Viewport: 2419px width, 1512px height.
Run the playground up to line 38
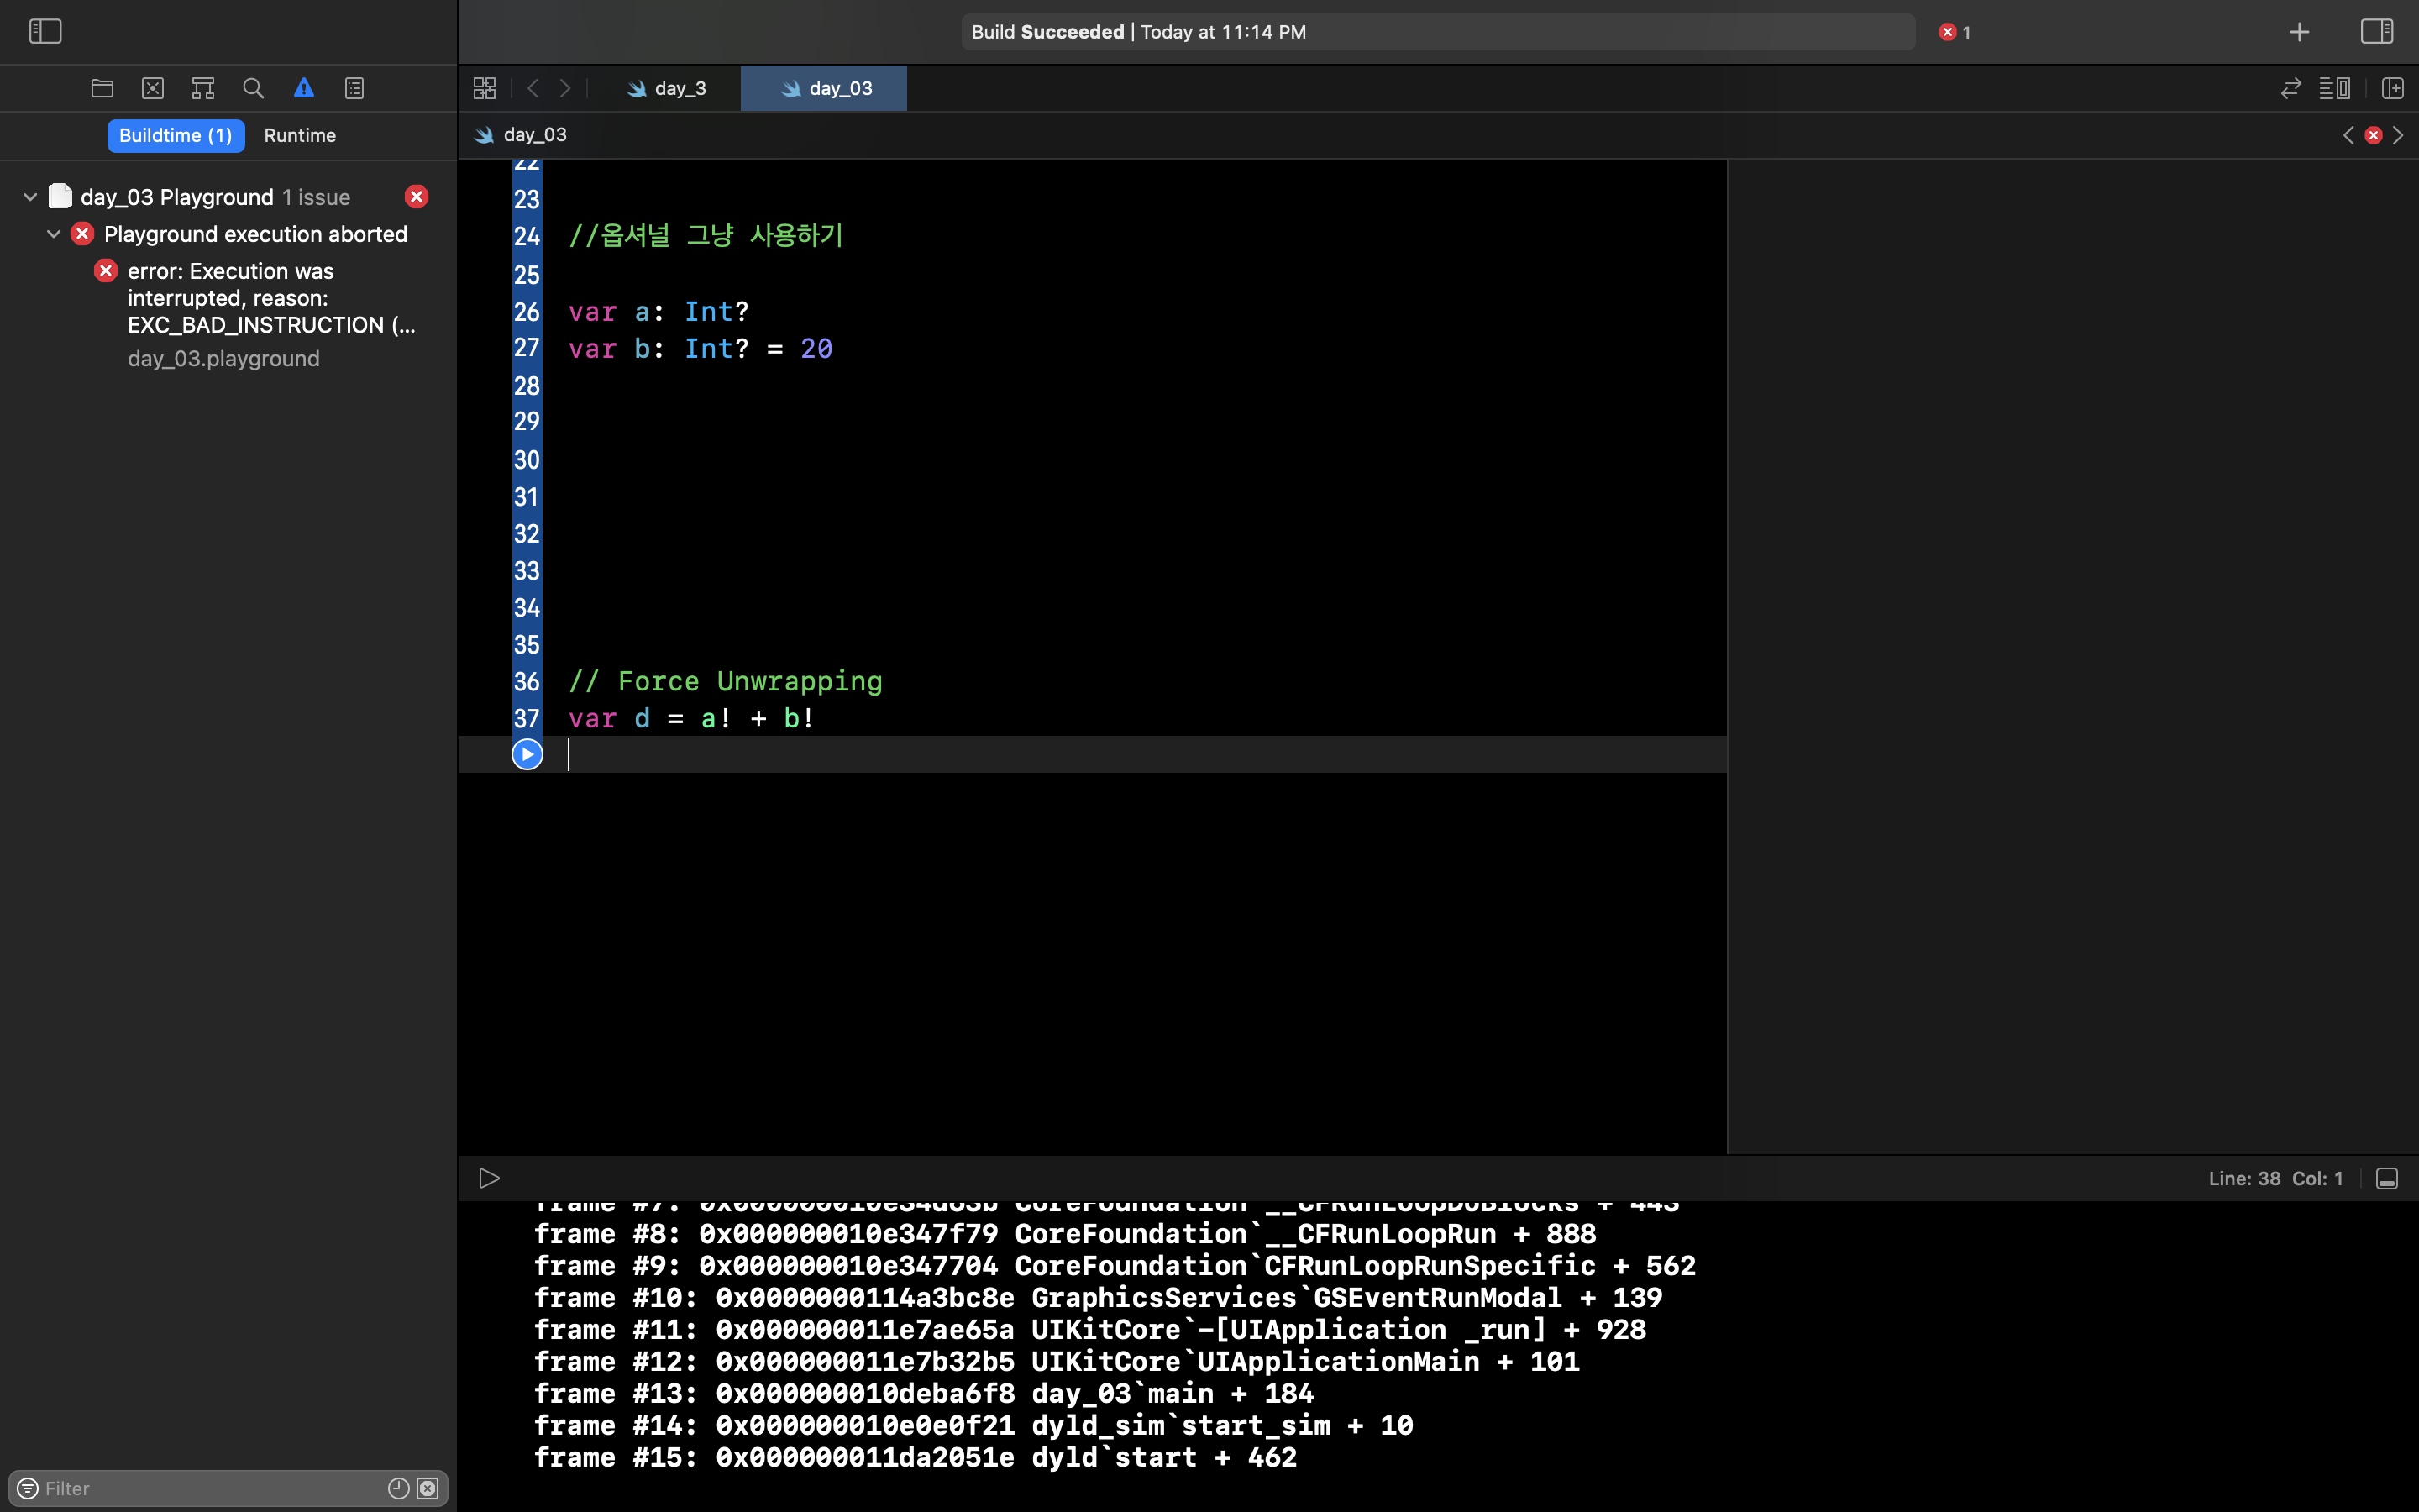pos(527,754)
